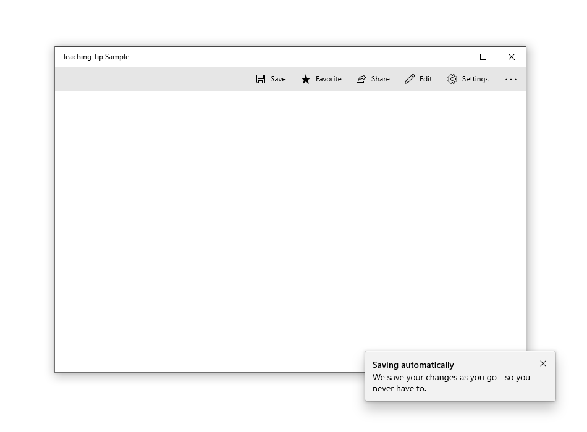Viewport: 587px width, 432px height.
Task: Click the minimize dash icon
Action: 455,57
